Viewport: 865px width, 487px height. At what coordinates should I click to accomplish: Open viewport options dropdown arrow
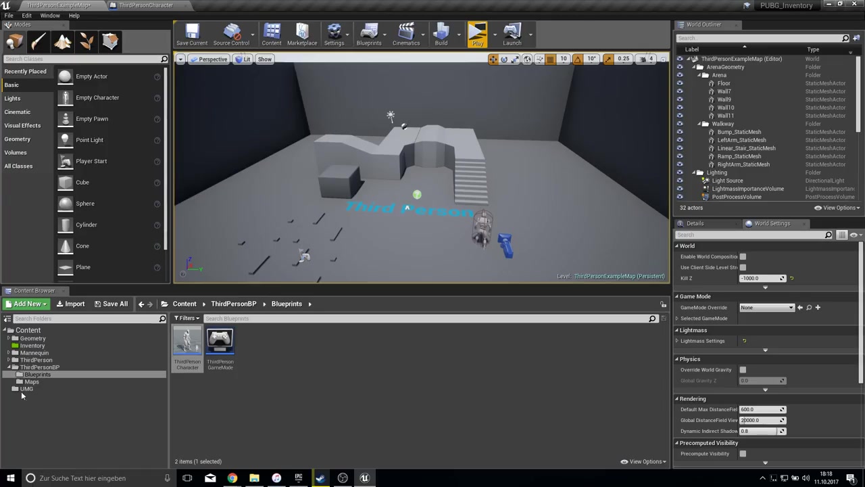click(180, 60)
